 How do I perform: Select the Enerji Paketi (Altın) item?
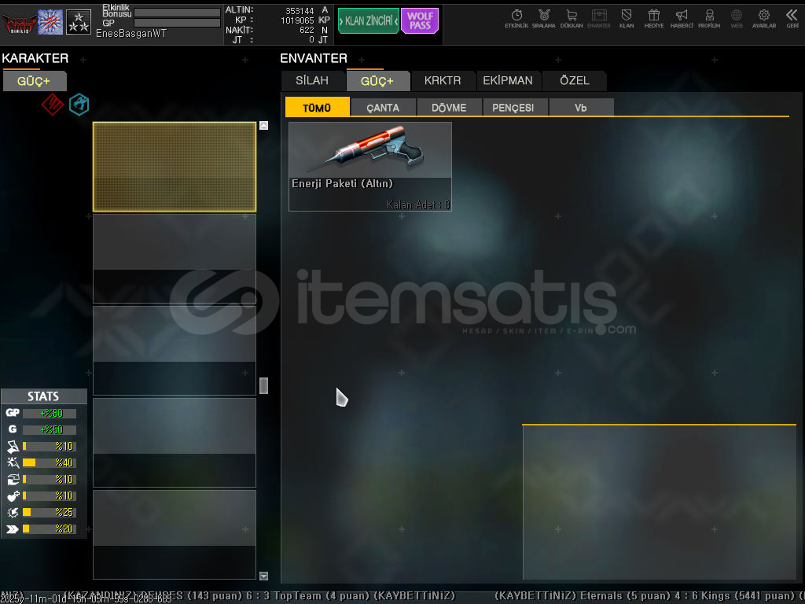coord(370,167)
